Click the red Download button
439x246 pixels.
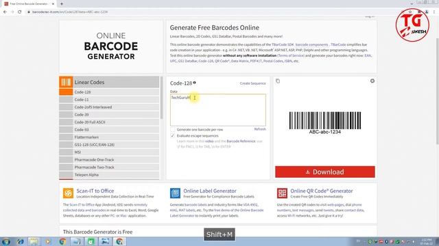pyautogui.click(x=324, y=172)
